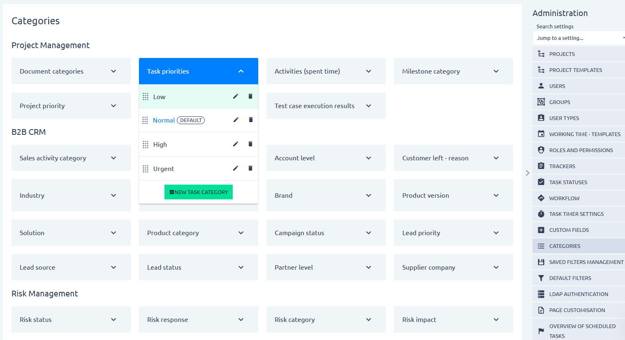Expand the Lead priority category
625x340 pixels.
(x=496, y=233)
